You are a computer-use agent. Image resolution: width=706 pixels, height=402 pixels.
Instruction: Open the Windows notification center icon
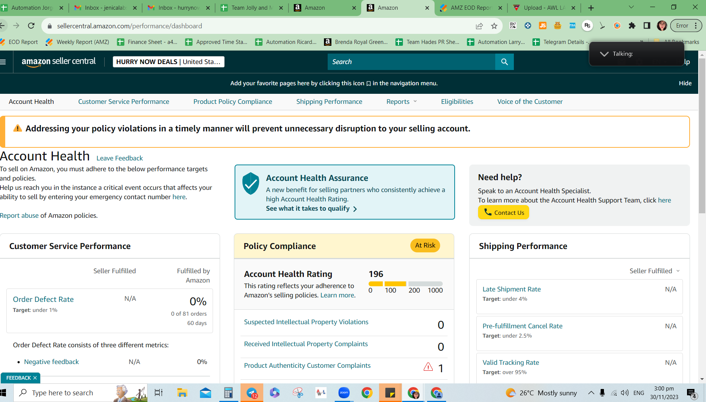(x=692, y=393)
